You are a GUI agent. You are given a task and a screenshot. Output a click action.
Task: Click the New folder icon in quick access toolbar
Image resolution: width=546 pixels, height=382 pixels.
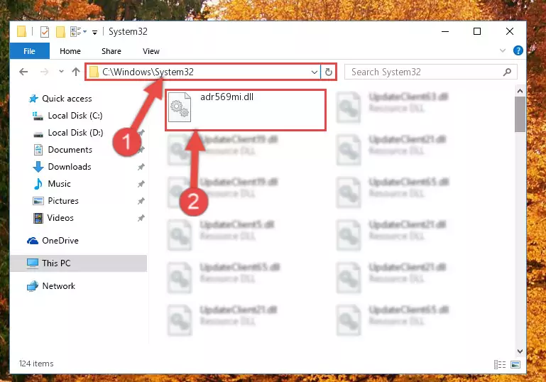click(x=60, y=32)
